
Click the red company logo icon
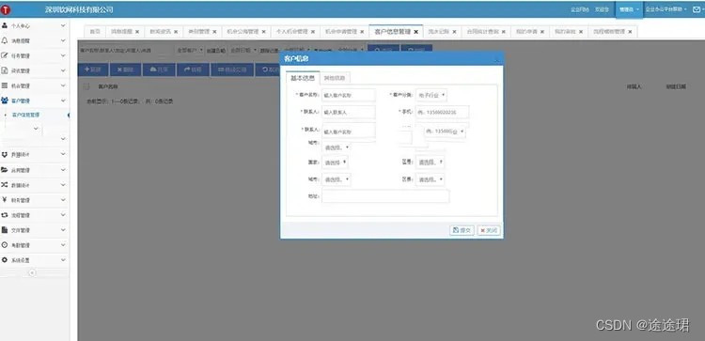pyautogui.click(x=6, y=9)
